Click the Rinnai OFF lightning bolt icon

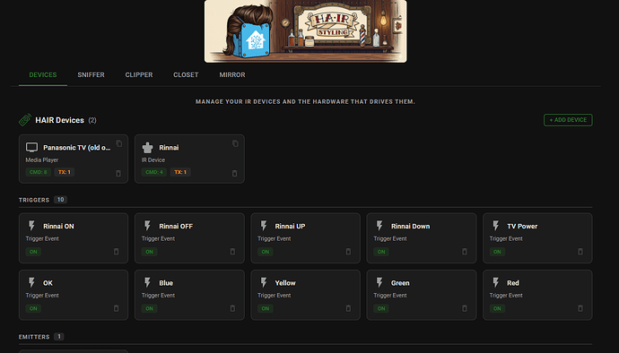147,226
